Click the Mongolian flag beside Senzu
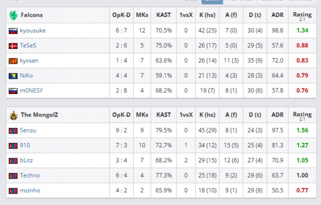This screenshot has height=205, width=321. [x=13, y=131]
